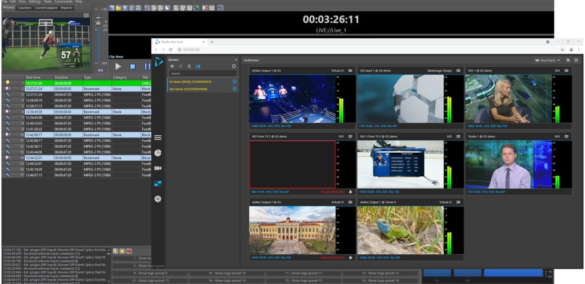Image resolution: width=585 pixels, height=284 pixels.
Task: Click the blue save icon in Servers panel
Action: (x=198, y=66)
